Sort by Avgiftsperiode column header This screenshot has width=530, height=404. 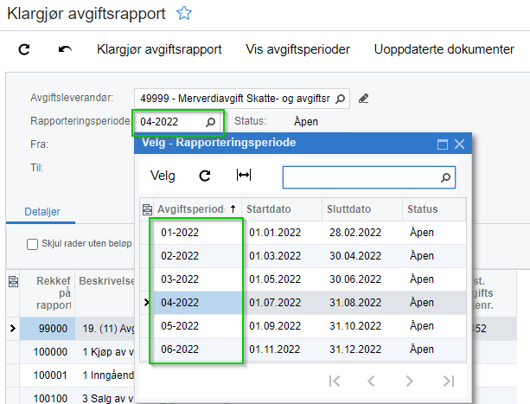(197, 209)
